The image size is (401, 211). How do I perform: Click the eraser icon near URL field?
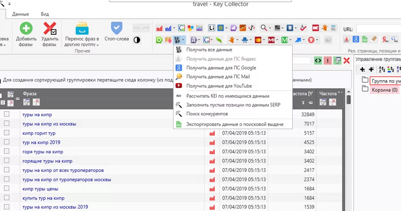coord(373,39)
